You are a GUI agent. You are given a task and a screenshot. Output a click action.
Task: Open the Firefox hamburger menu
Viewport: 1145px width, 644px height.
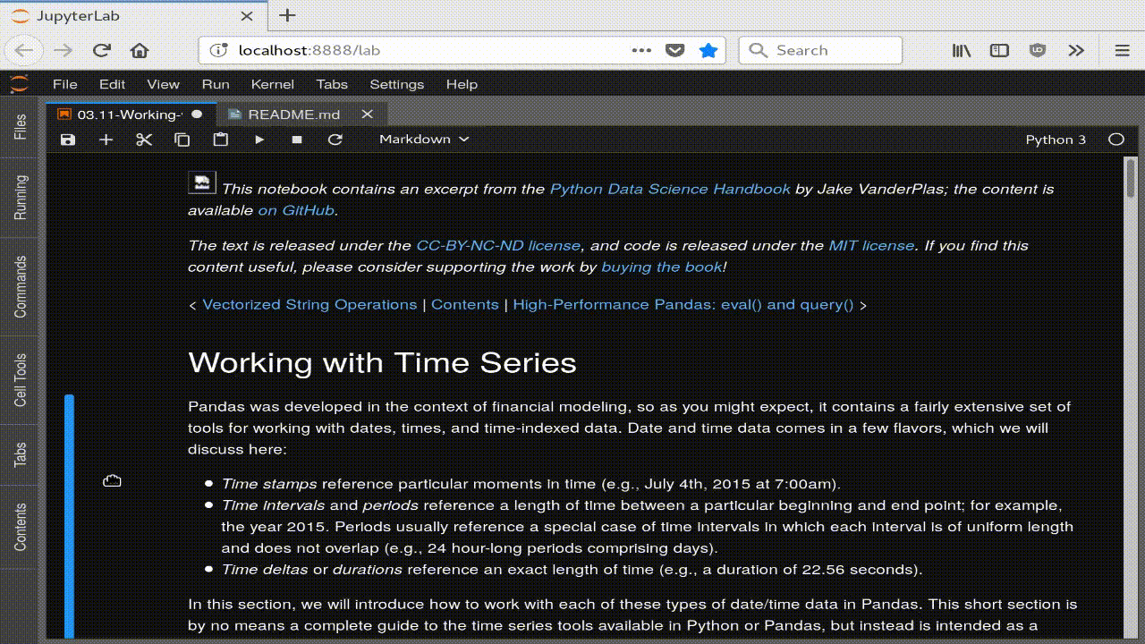(x=1122, y=50)
